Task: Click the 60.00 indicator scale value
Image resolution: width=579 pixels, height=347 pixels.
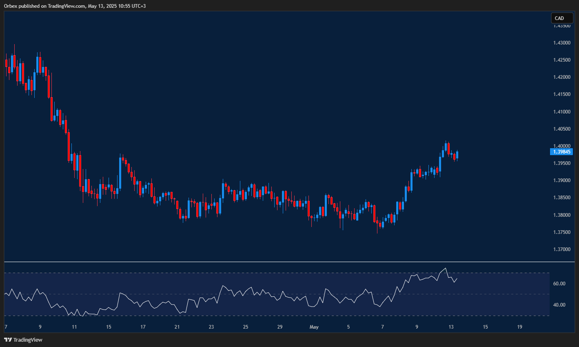Action: click(559, 283)
